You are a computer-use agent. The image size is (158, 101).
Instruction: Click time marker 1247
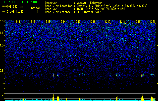coord(108,22)
